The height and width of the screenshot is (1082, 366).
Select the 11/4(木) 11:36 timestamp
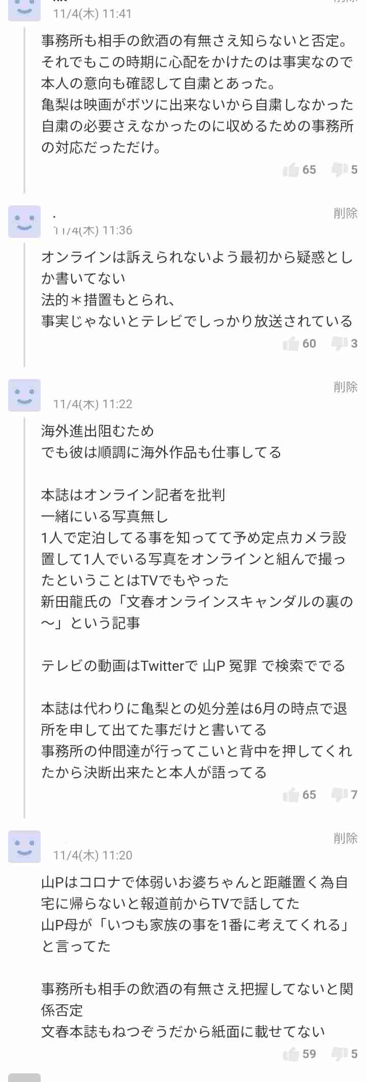[93, 231]
